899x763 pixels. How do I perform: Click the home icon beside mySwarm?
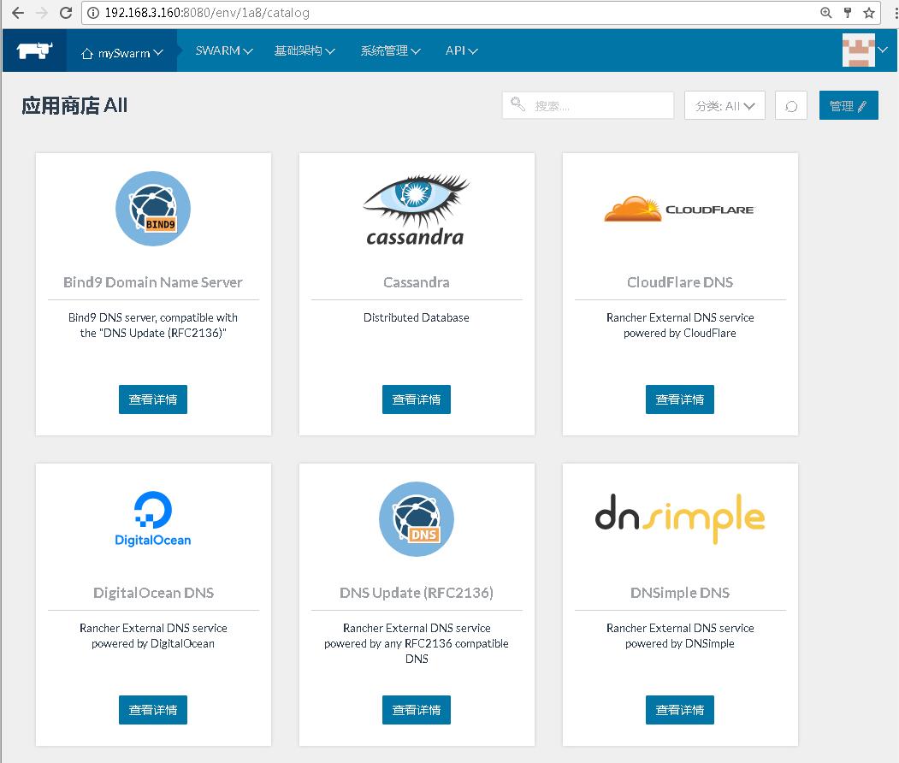click(87, 53)
